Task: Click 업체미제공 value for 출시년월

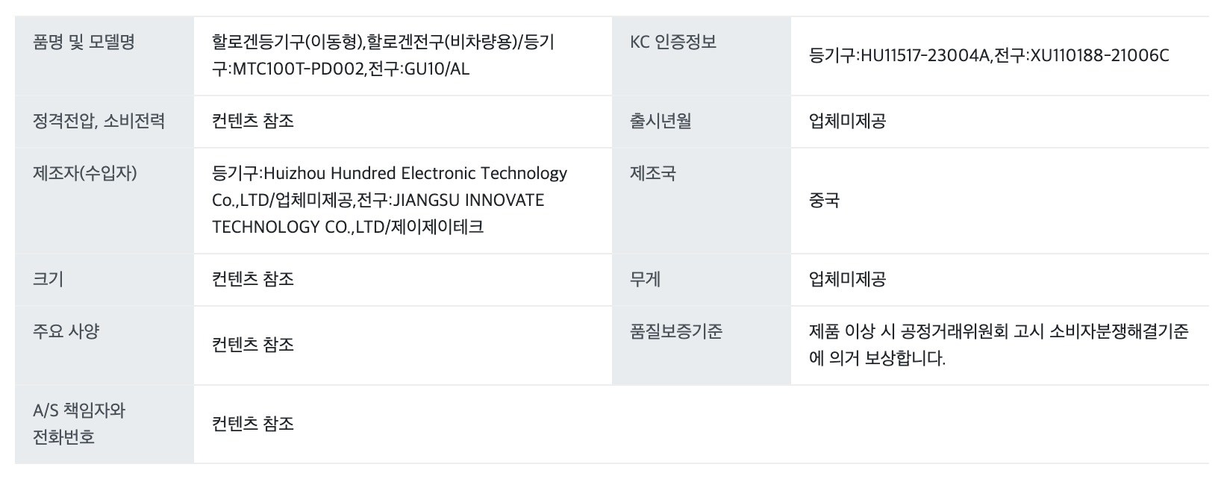Action: pos(847,121)
